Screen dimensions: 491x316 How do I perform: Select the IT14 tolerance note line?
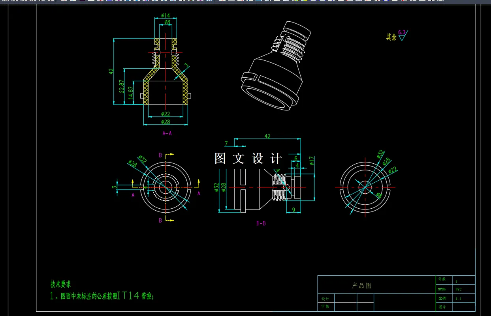point(102,296)
